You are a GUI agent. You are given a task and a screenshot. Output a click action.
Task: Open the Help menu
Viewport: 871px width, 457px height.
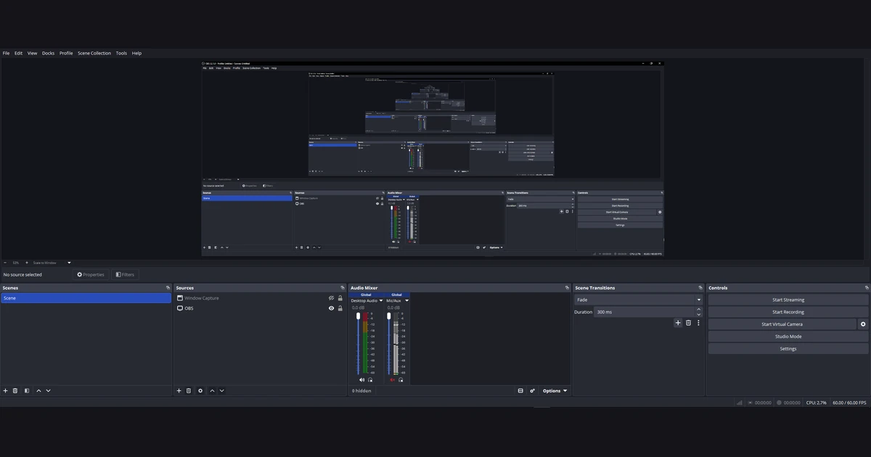(136, 53)
